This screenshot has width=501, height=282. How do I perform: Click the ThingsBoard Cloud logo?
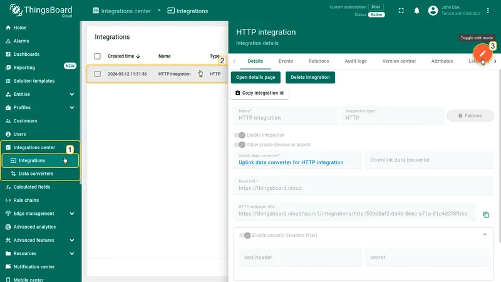(41, 11)
